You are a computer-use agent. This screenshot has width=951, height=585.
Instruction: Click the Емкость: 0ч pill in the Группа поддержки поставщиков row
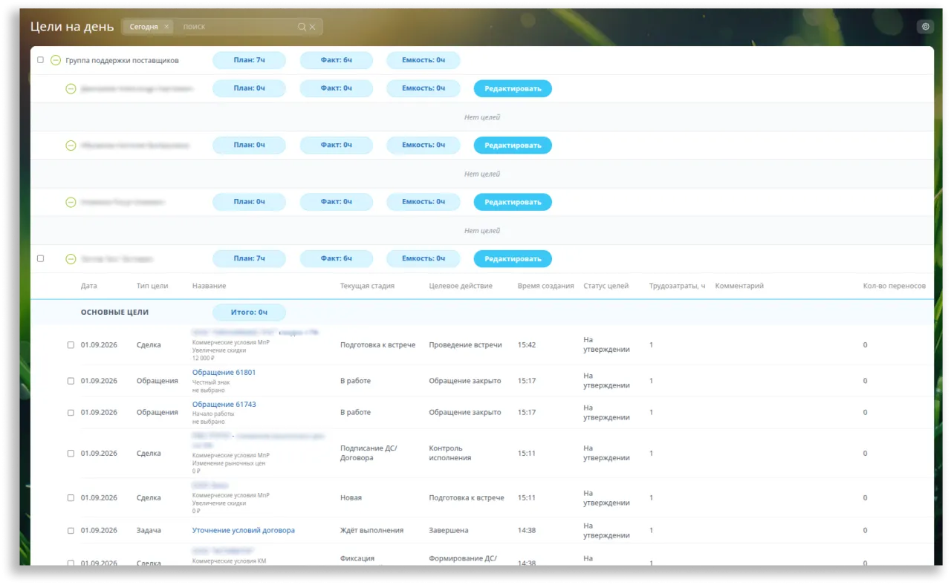click(x=423, y=60)
